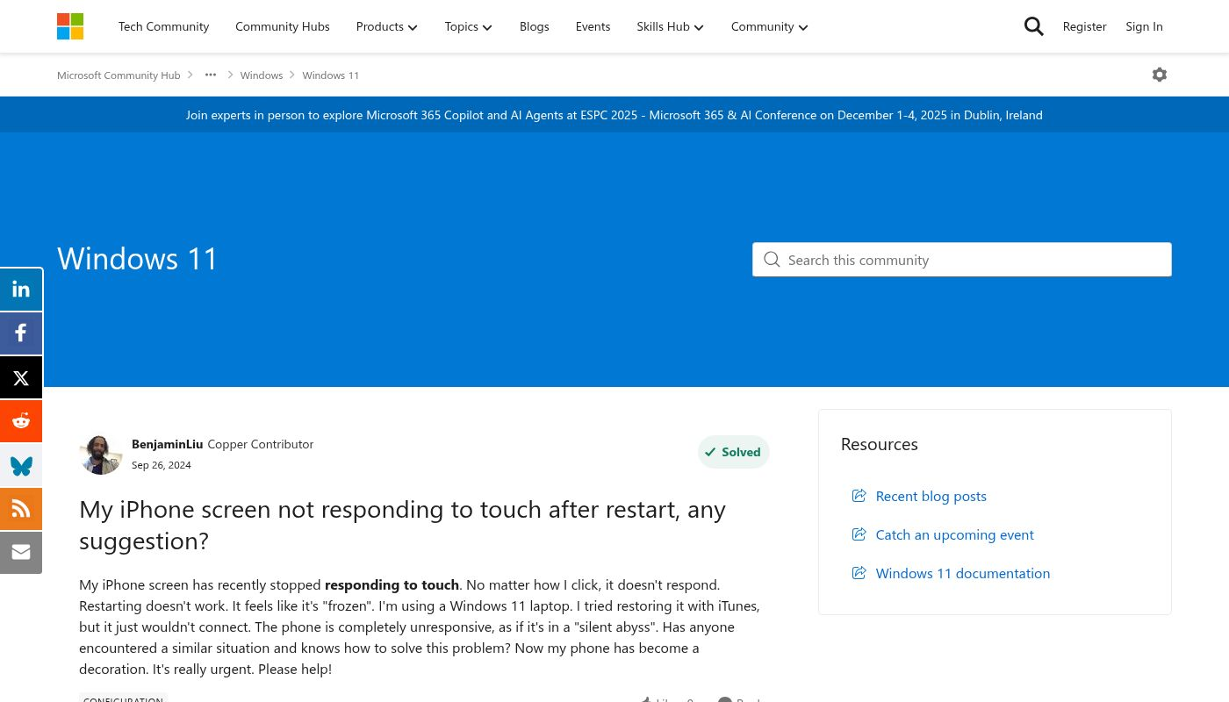Viewport: 1229px width, 702px height.
Task: Go to Events in top navigation
Action: (x=593, y=26)
